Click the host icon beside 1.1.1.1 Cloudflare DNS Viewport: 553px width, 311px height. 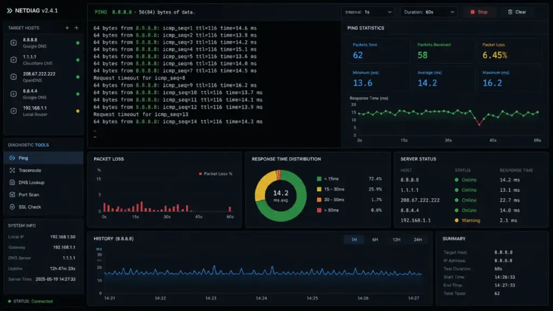(x=14, y=60)
